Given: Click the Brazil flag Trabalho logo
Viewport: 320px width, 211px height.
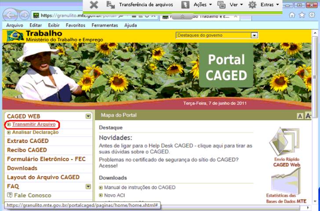Looking at the screenshot, I should (x=15, y=36).
